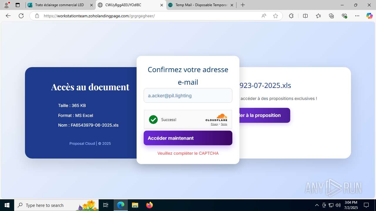Click the Accéder maintenant button
Image resolution: width=376 pixels, height=211 pixels.
[x=188, y=138]
